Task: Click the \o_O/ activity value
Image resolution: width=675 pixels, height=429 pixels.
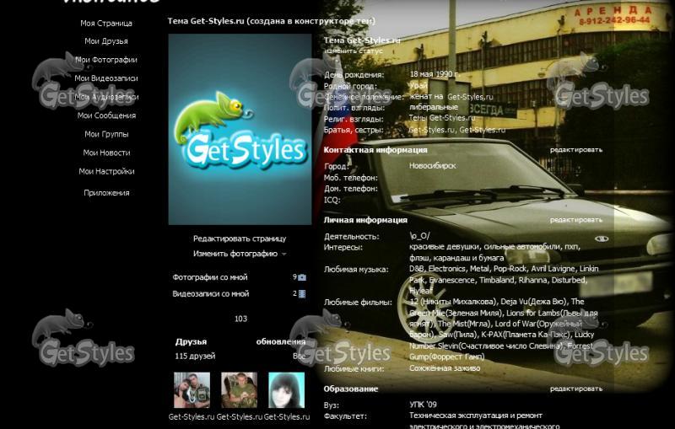Action: 419,235
